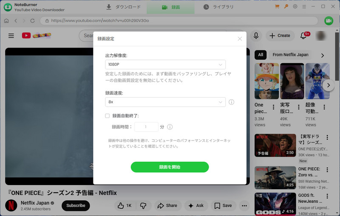Activate voice search microphone
The height and width of the screenshot is (216, 340).
pyautogui.click(x=256, y=36)
